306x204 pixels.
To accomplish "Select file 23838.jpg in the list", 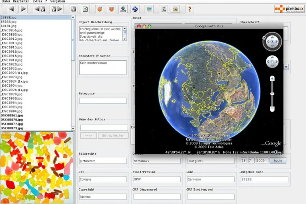I will click(36, 17).
